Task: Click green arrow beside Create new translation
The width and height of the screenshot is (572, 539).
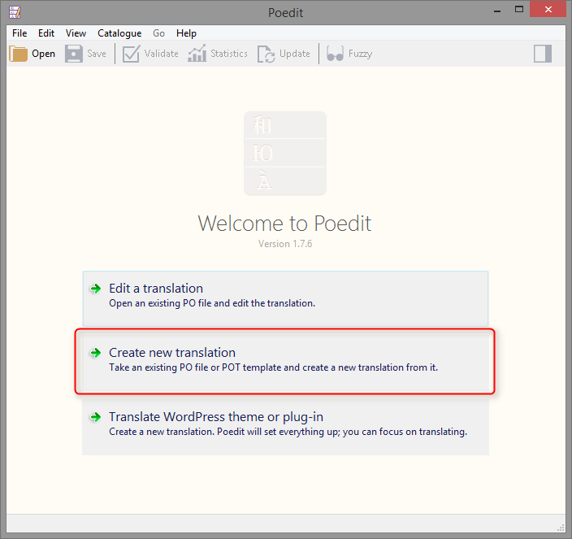Action: tap(96, 353)
